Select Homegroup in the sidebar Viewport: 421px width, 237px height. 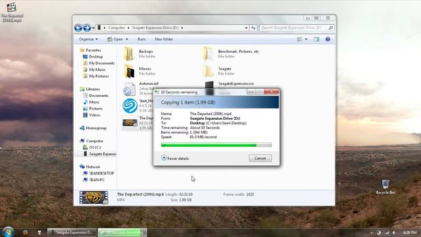(x=96, y=128)
